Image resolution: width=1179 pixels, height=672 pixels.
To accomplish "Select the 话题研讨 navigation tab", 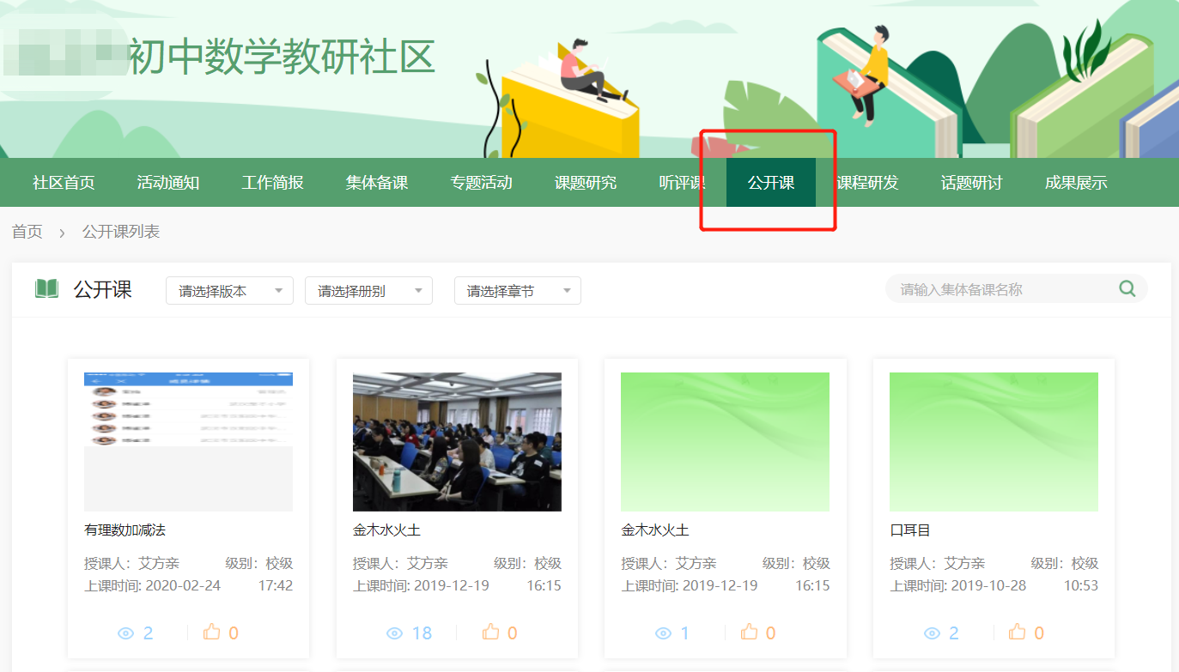I will 971,183.
